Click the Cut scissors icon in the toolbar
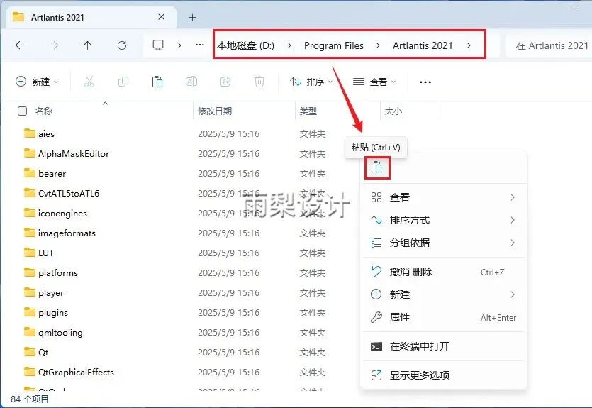592x408 pixels. [x=89, y=82]
